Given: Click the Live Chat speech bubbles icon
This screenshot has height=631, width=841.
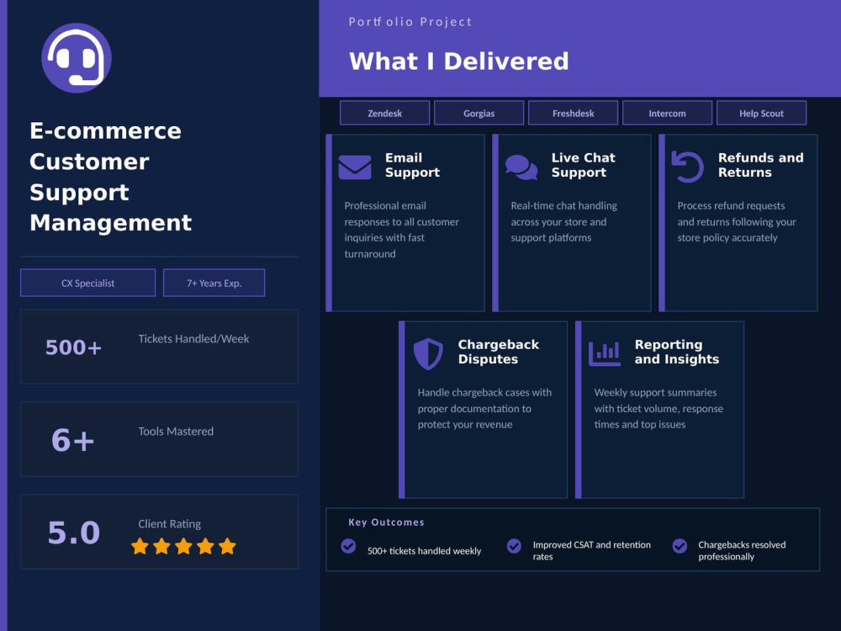Looking at the screenshot, I should (x=521, y=167).
